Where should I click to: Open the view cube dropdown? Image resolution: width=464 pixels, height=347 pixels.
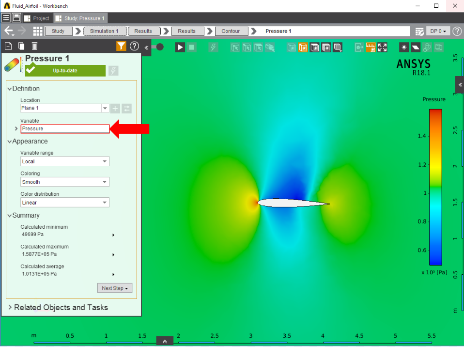click(x=338, y=47)
